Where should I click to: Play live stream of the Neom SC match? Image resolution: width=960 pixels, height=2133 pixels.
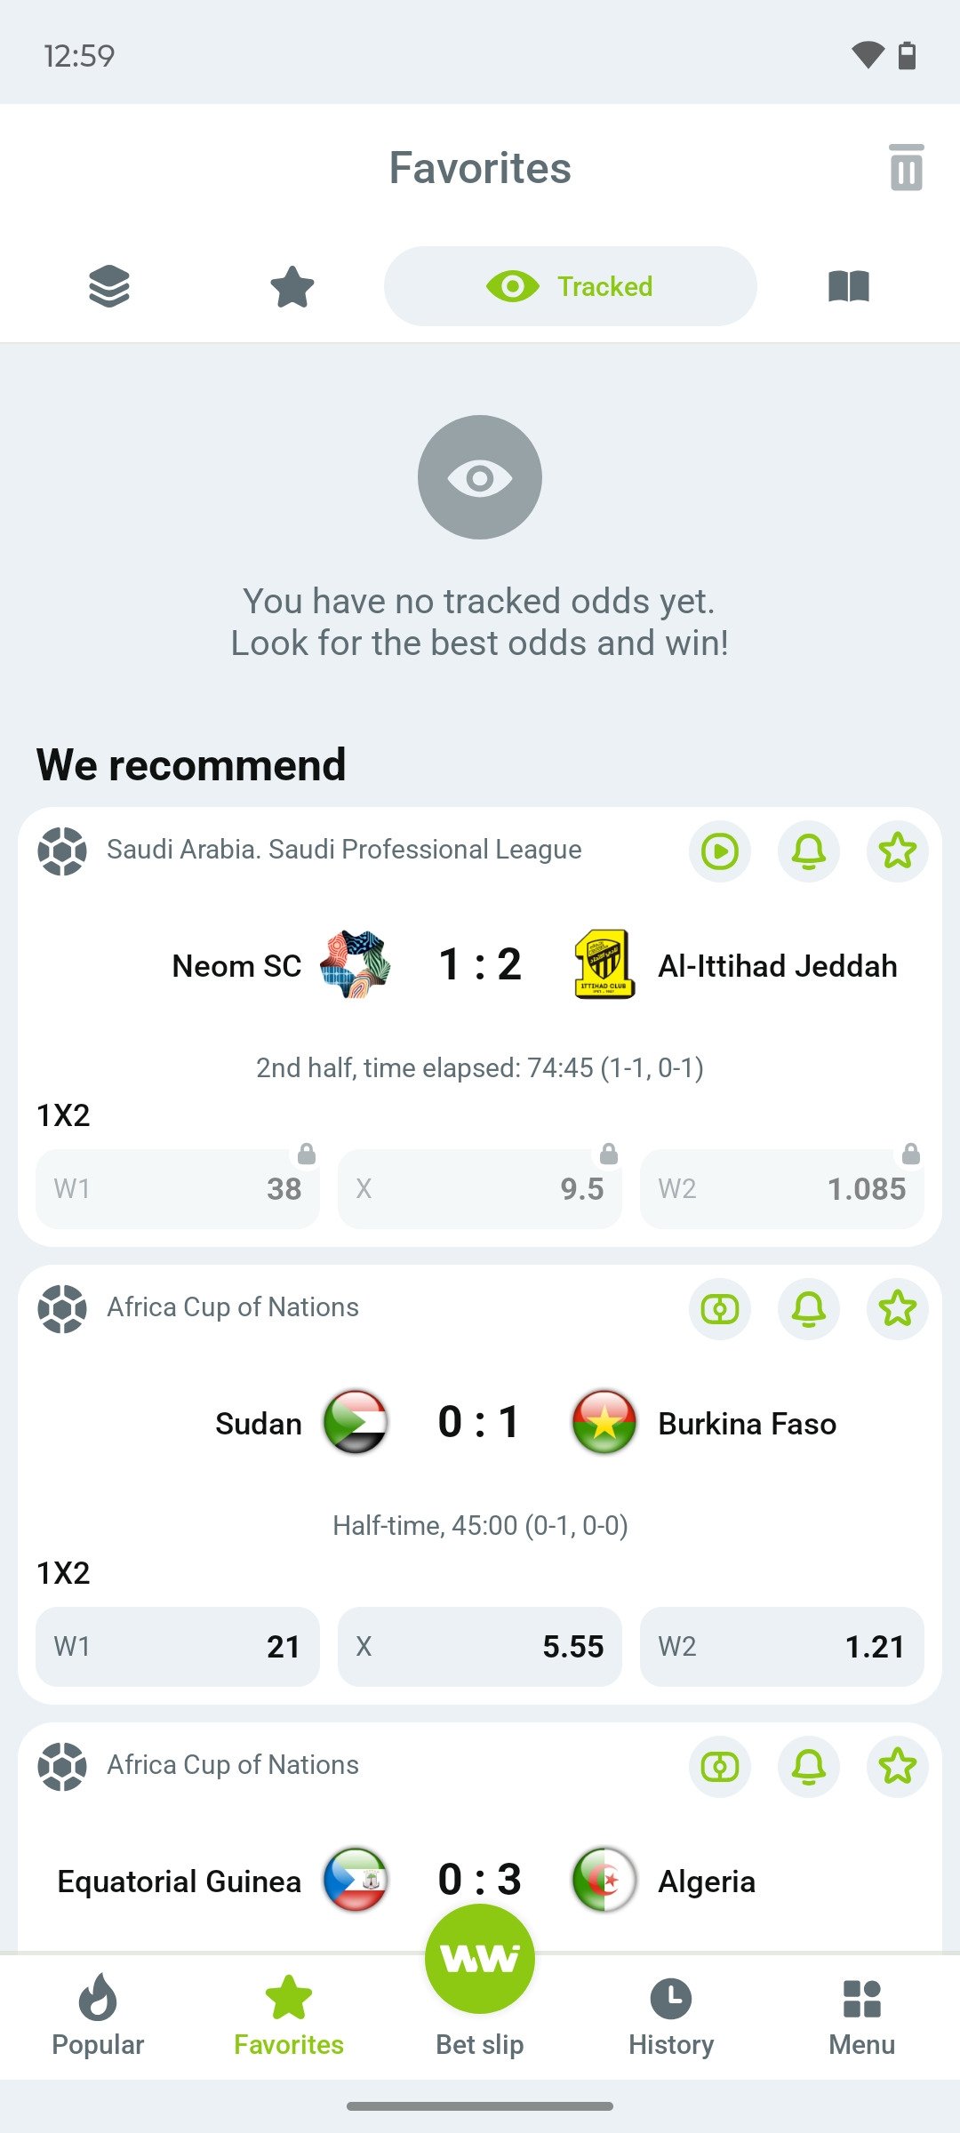click(720, 851)
